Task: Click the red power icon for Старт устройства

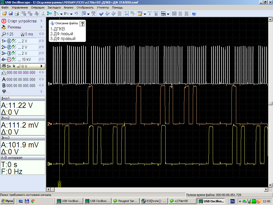Action: [x=4, y=21]
